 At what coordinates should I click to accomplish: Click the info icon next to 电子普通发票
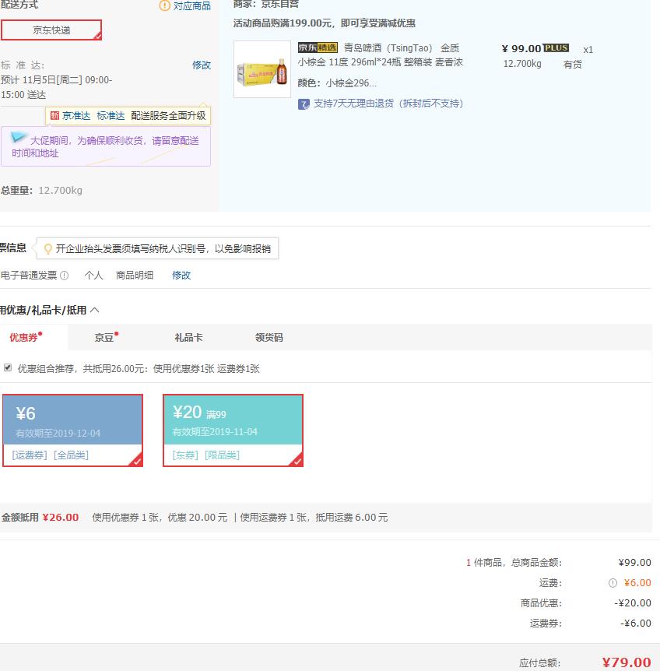pos(64,276)
